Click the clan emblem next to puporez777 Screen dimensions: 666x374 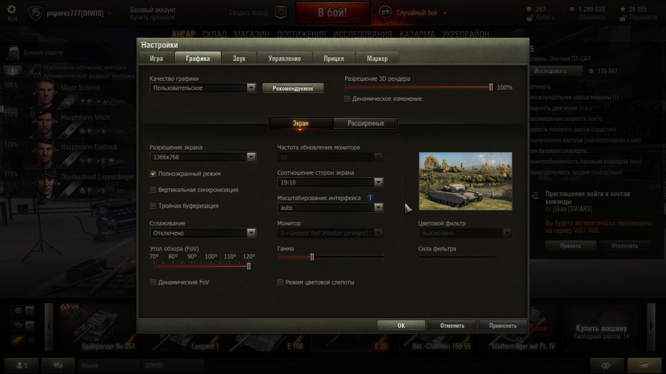coord(36,12)
